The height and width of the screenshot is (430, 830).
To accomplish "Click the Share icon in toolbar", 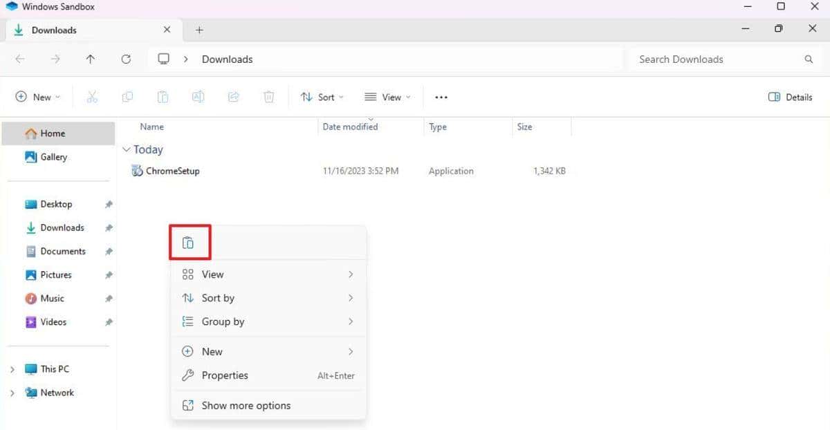I will (x=234, y=97).
